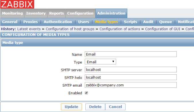Open the Users submenu
Screen dimensions: 194x112
tap(84, 22)
